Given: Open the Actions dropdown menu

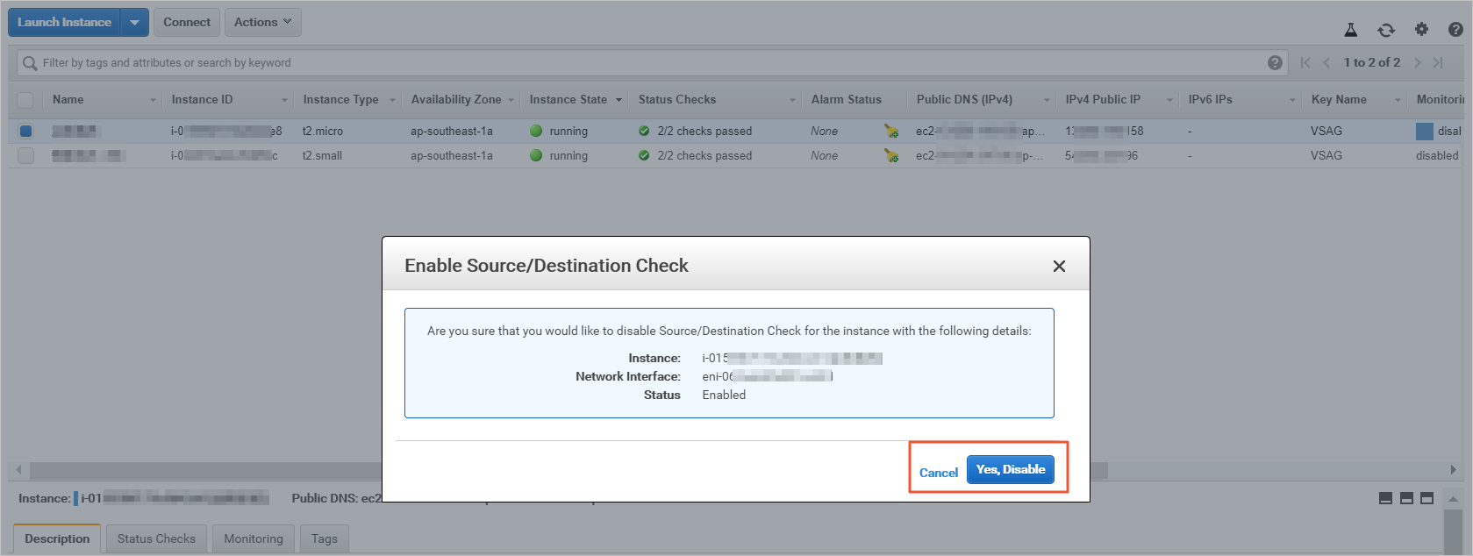Looking at the screenshot, I should (x=262, y=22).
